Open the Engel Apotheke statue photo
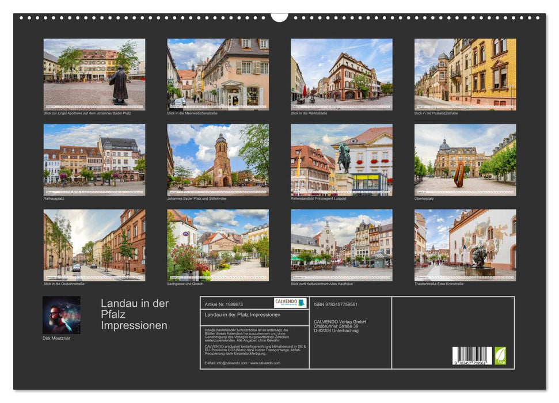This screenshot has width=559, height=403. 94,74
